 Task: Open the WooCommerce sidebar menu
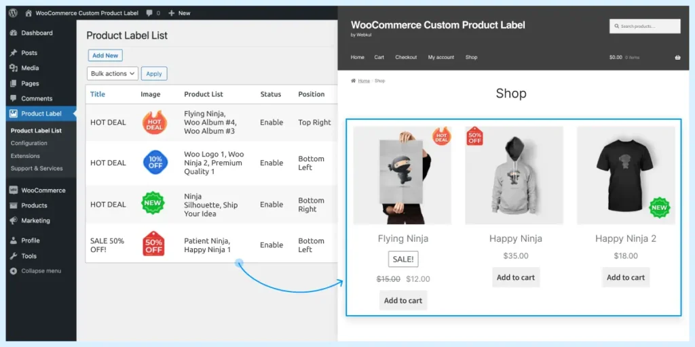click(43, 190)
